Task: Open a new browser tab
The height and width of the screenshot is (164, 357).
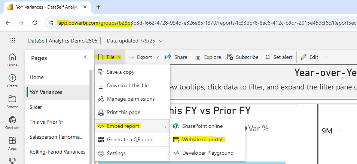Action: click(98, 7)
